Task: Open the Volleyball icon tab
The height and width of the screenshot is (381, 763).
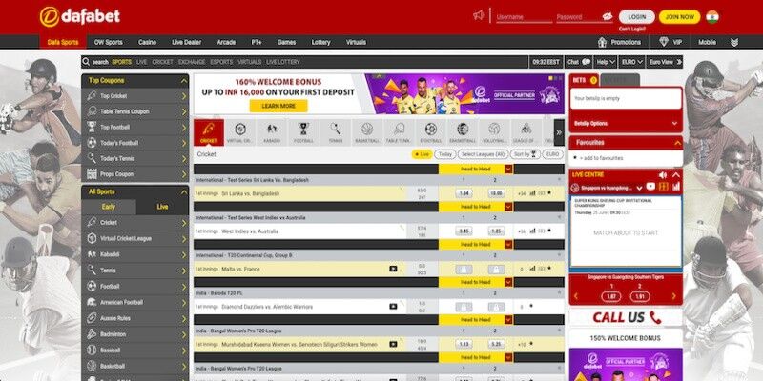Action: 494,132
